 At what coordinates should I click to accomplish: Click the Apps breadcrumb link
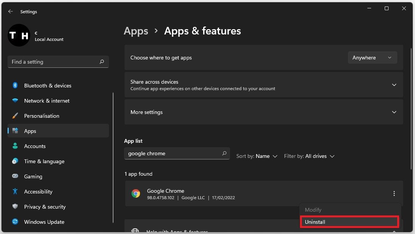pyautogui.click(x=136, y=31)
